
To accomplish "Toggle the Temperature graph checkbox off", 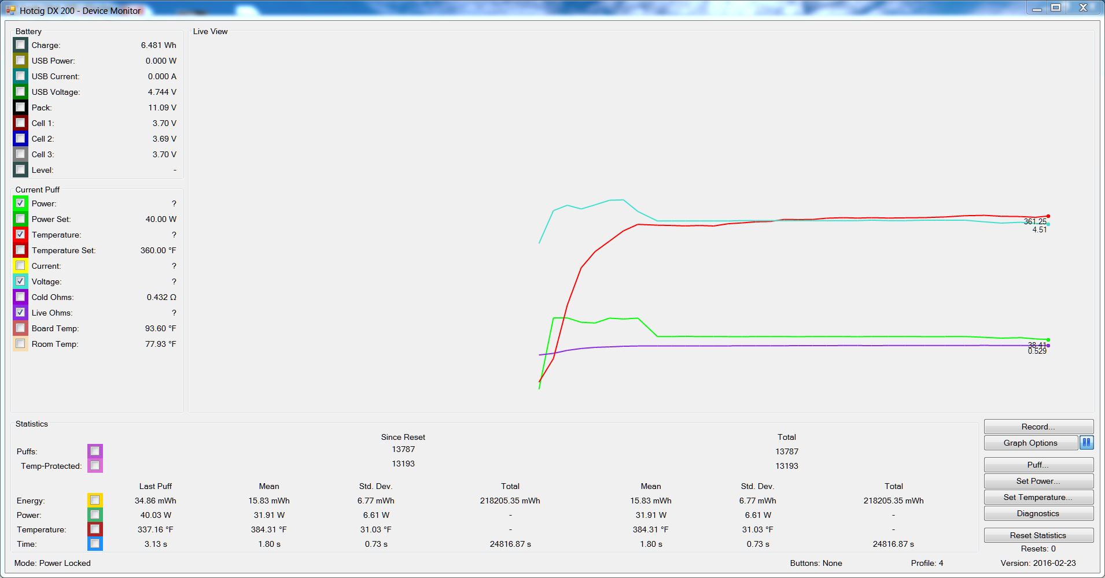I will [x=21, y=235].
